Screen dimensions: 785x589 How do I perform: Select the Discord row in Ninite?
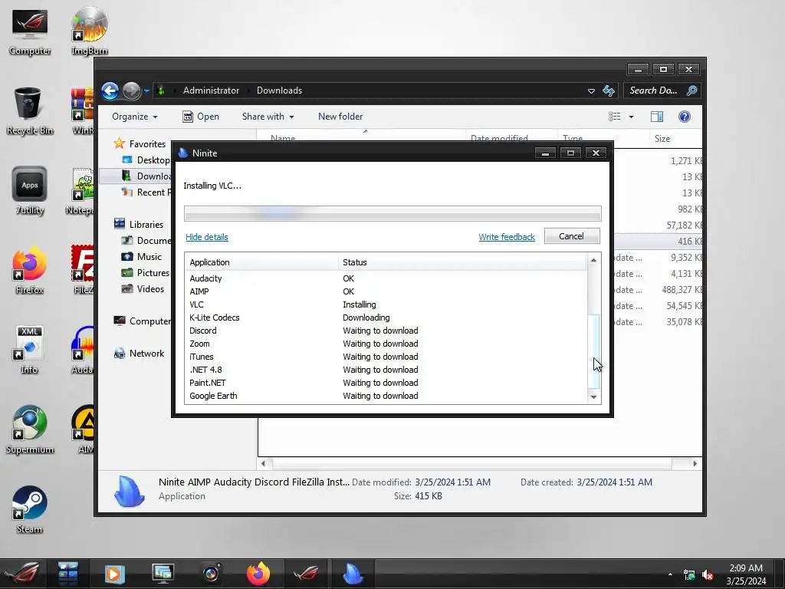(386, 331)
